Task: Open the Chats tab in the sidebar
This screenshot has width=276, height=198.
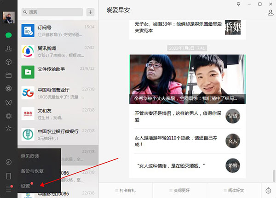Action: pos(8,35)
